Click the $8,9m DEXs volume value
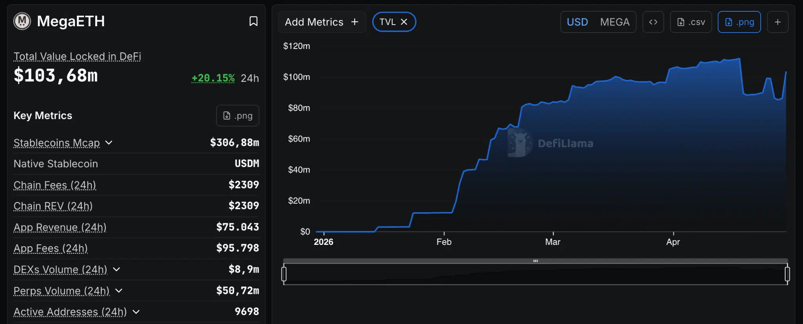Screen dimensions: 803x324 click(243, 270)
